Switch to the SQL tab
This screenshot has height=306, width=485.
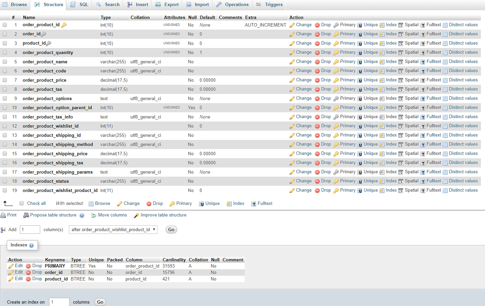[x=79, y=5]
